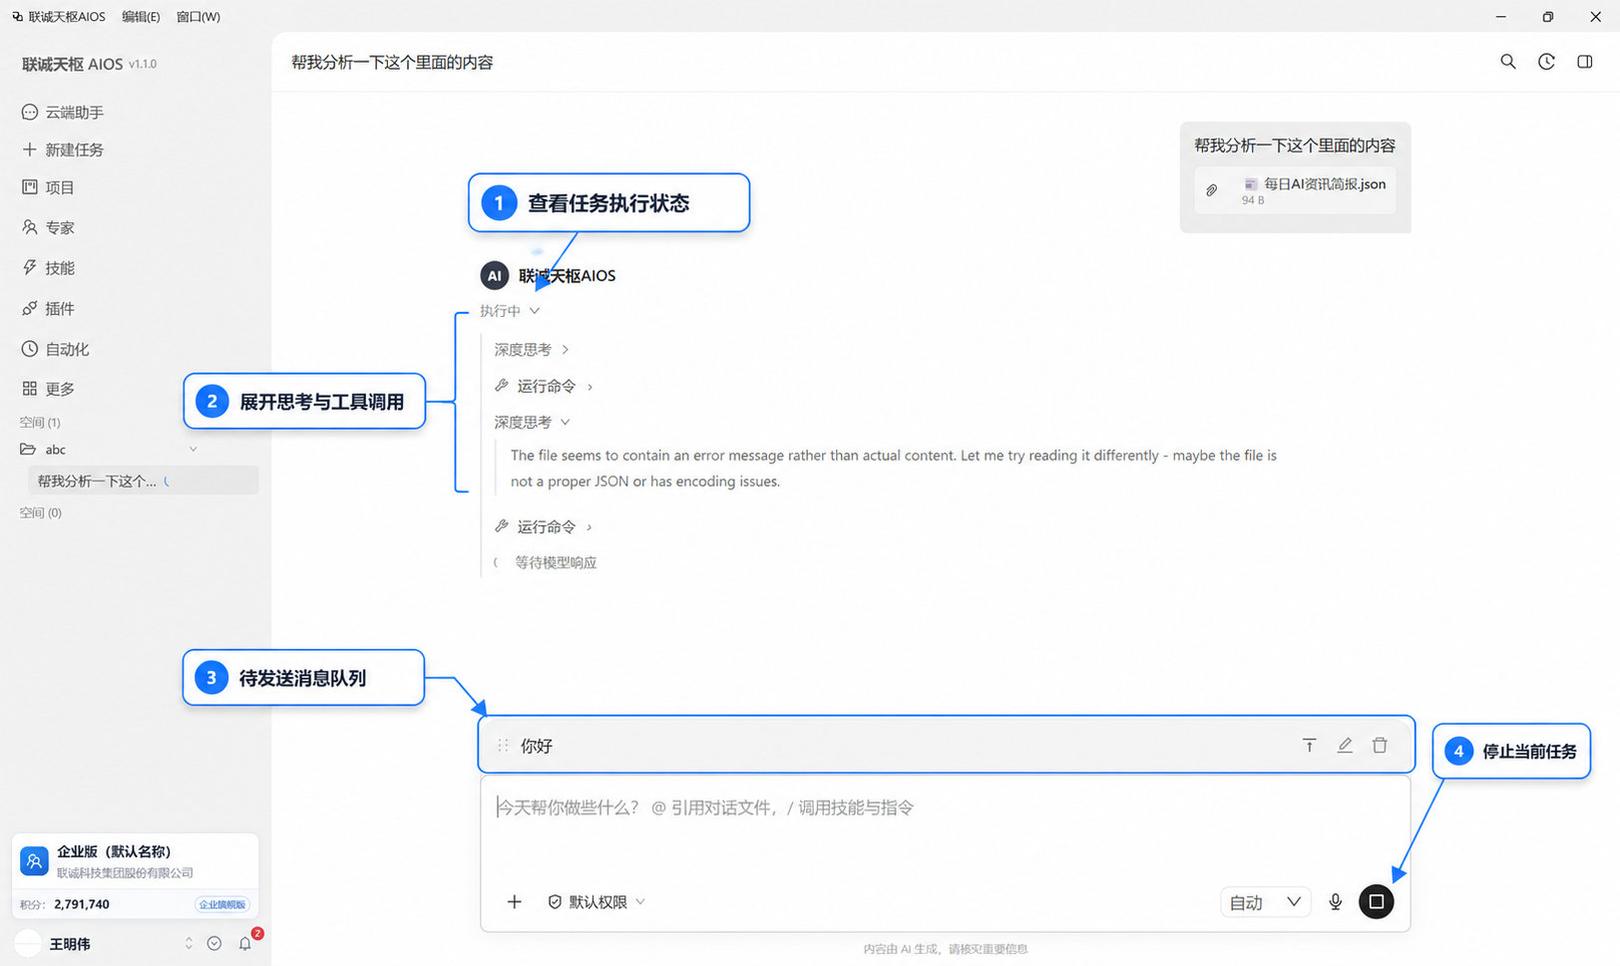Click the 积分 2,791,740 balance
Screen dimensions: 1620x966
pos(65,904)
